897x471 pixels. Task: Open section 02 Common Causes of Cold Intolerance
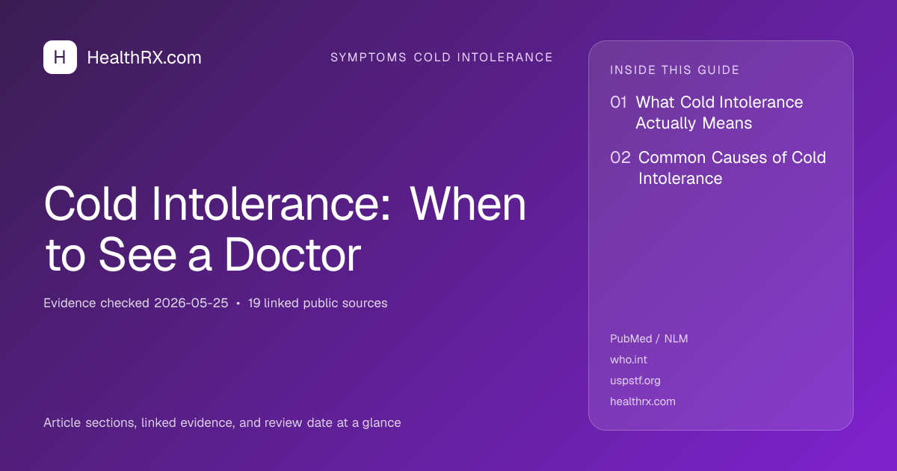(718, 168)
